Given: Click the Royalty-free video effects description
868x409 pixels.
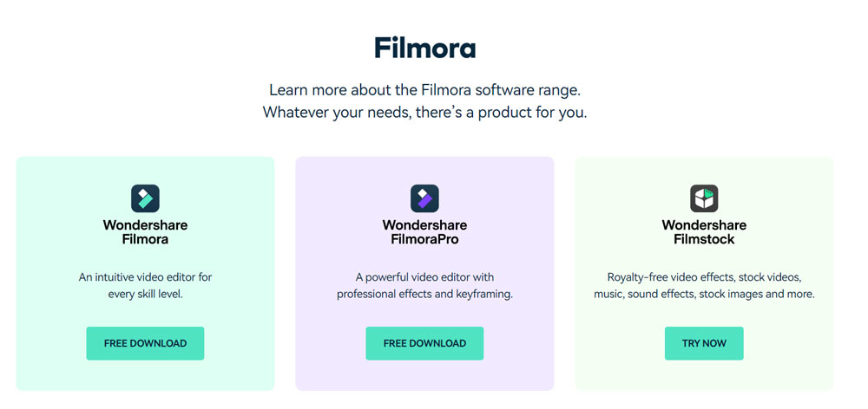Looking at the screenshot, I should [704, 286].
